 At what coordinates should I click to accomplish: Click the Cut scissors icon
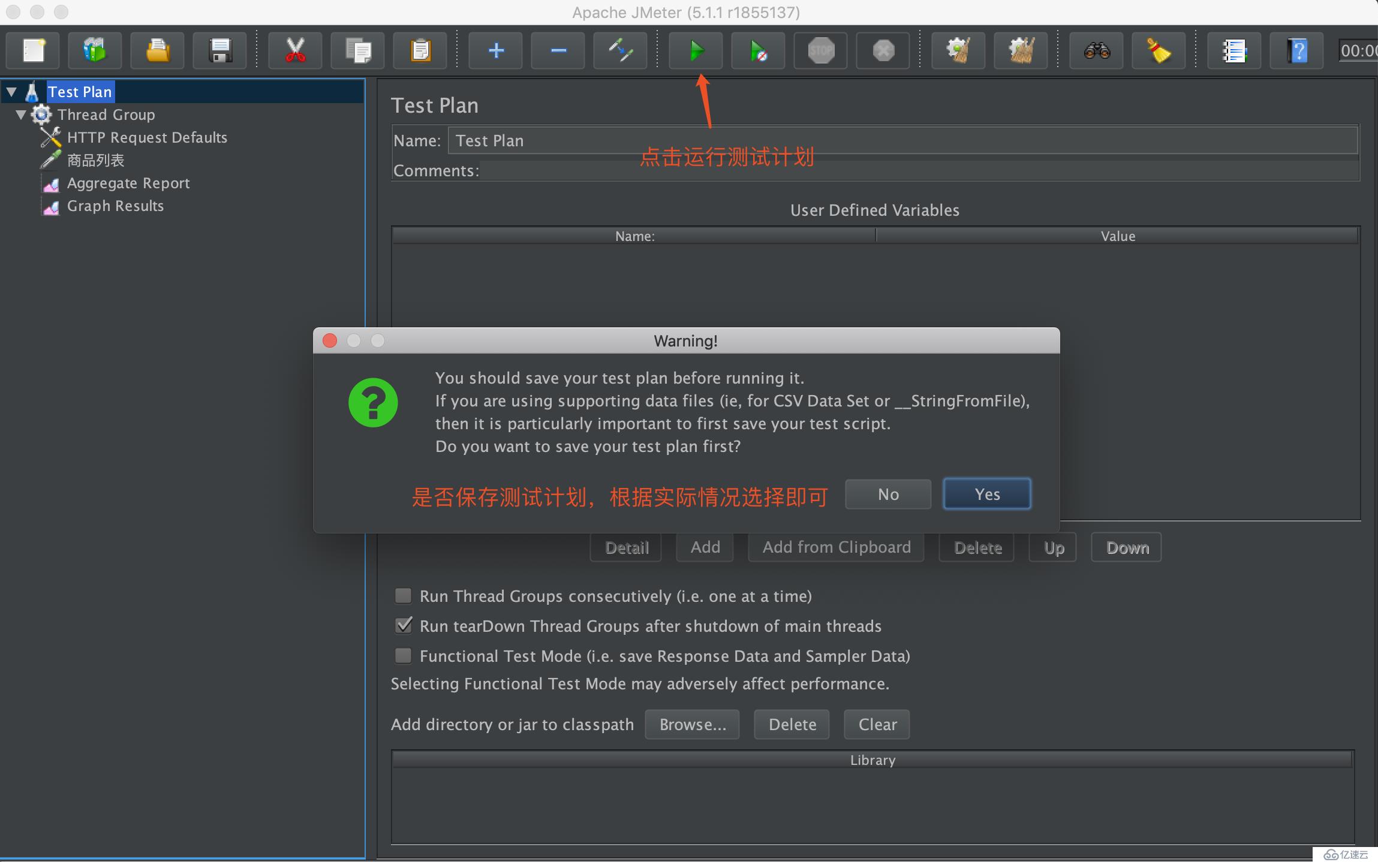point(295,50)
